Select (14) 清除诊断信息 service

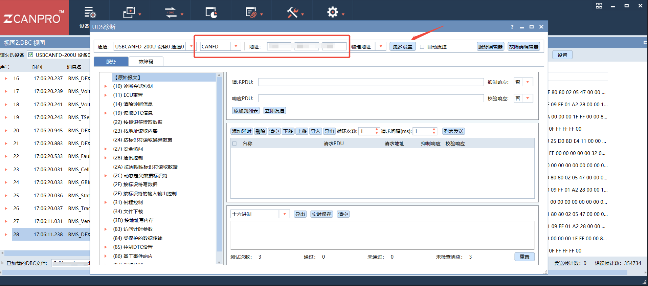point(133,104)
